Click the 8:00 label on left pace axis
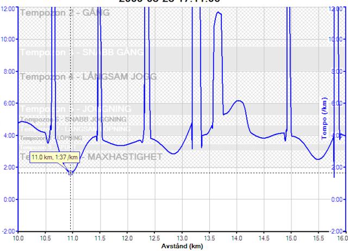Viewport: 348px width, 251px height. click(9, 72)
